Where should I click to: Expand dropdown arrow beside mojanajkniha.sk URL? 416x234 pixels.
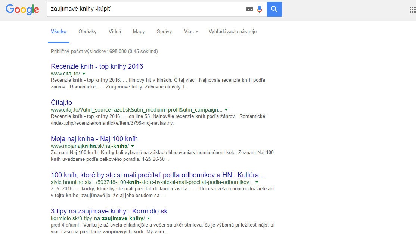tap(132, 146)
